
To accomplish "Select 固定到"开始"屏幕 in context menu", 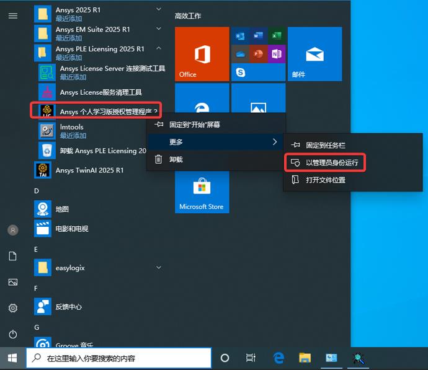I will coord(216,125).
